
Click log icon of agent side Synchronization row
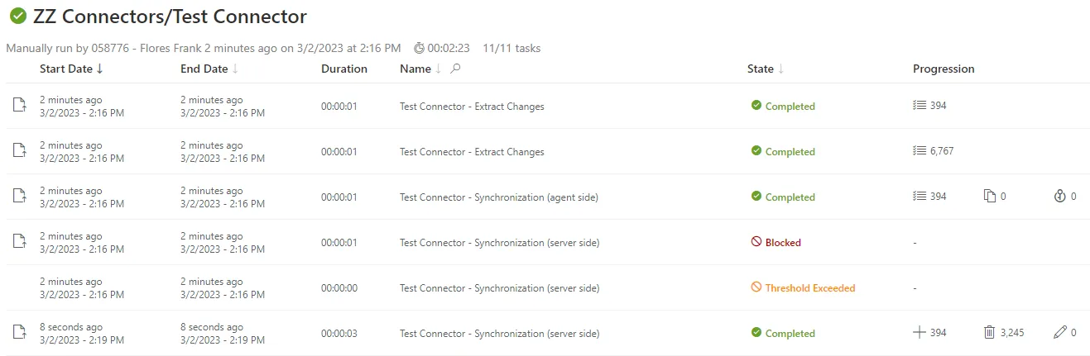coord(19,197)
